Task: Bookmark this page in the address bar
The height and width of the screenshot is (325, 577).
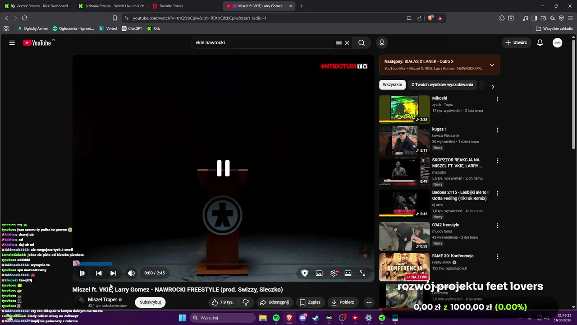Action: [x=114, y=18]
